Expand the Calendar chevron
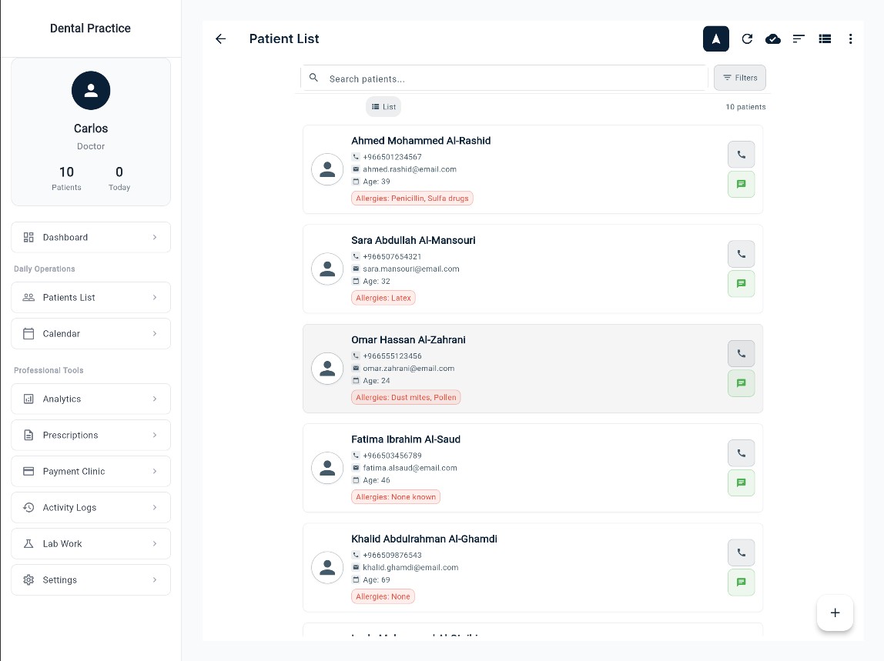 155,334
